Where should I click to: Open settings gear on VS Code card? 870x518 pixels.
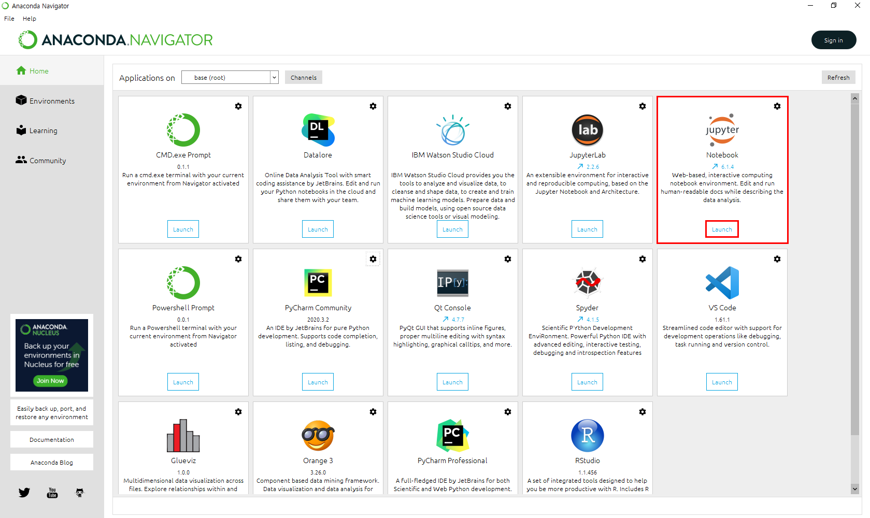pos(777,259)
